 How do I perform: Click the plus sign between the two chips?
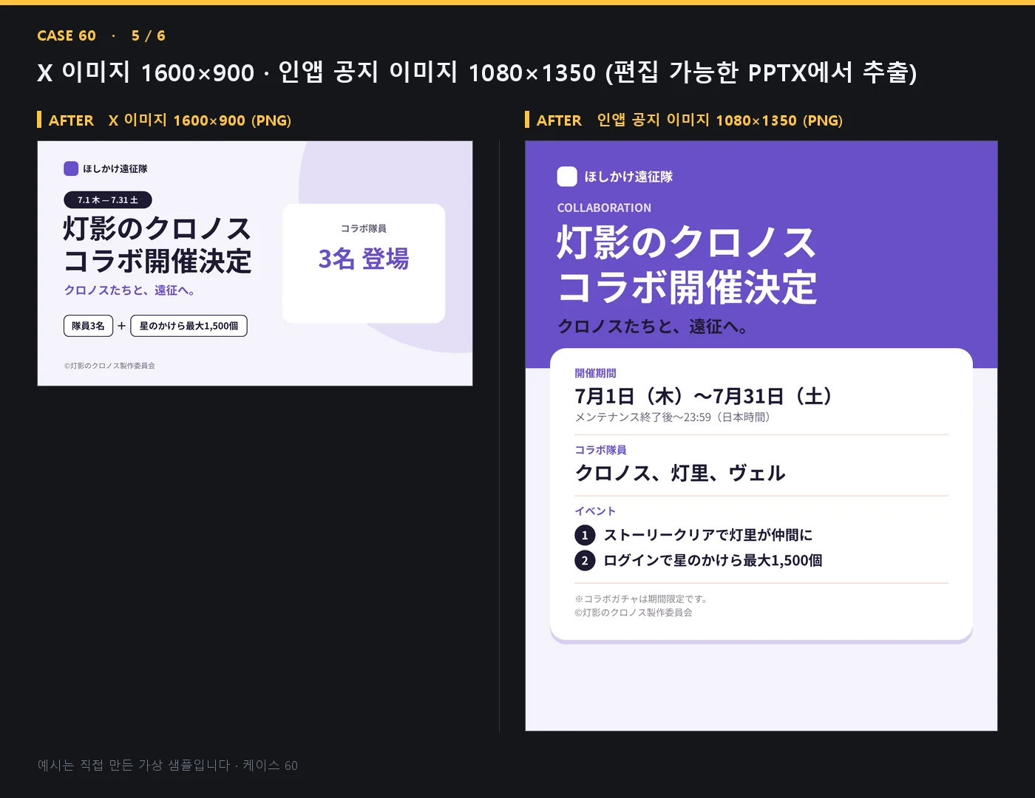[x=122, y=326]
